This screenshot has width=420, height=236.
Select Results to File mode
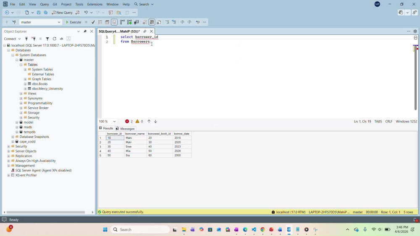[x=159, y=22]
